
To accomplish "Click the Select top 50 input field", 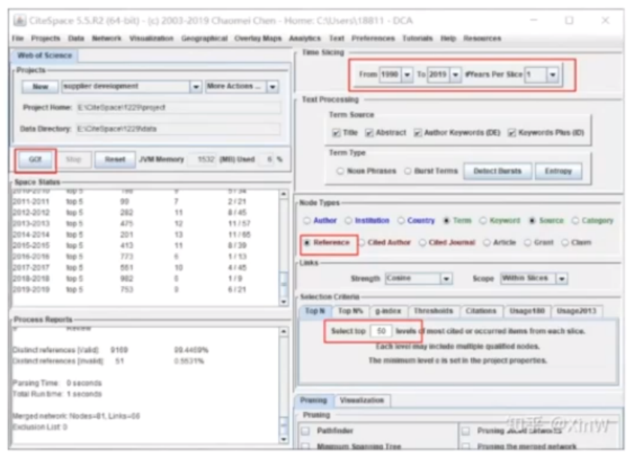I will coord(381,331).
